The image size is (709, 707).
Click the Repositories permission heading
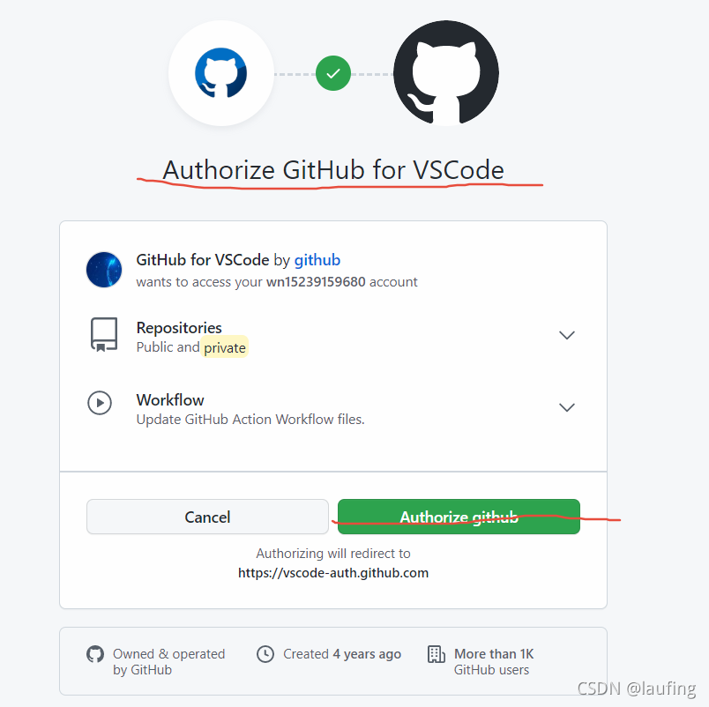[179, 328]
